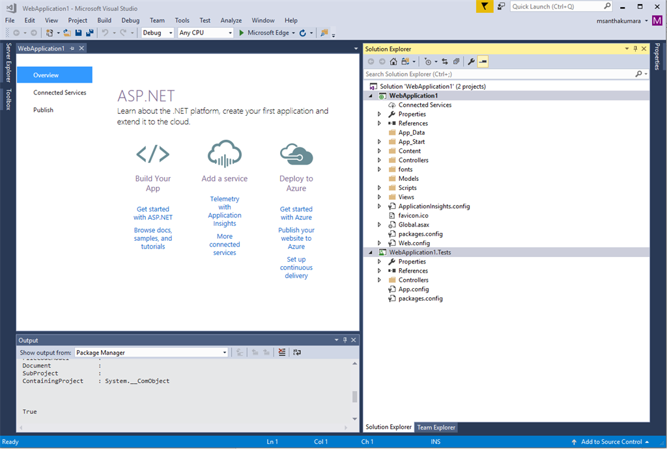Screen dimensions: 667x449
Task: Click the Save All toolbar icon
Action: click(x=89, y=33)
